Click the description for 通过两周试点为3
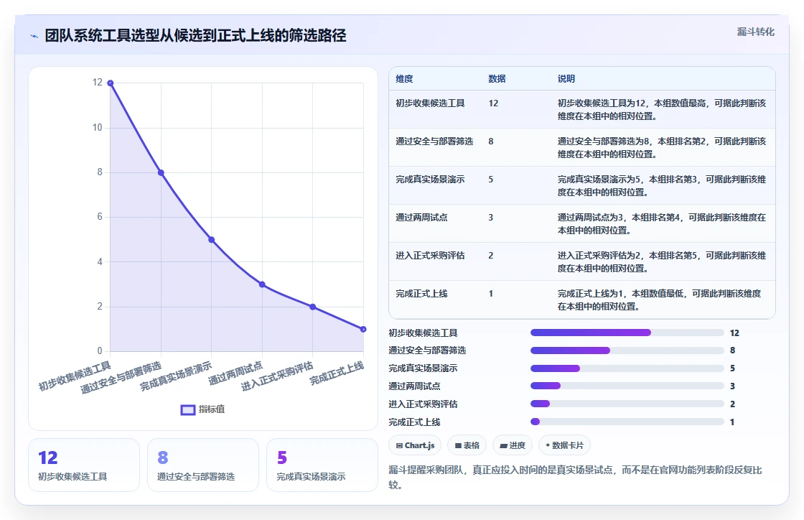Screen dimensions: 804x520 (661, 223)
